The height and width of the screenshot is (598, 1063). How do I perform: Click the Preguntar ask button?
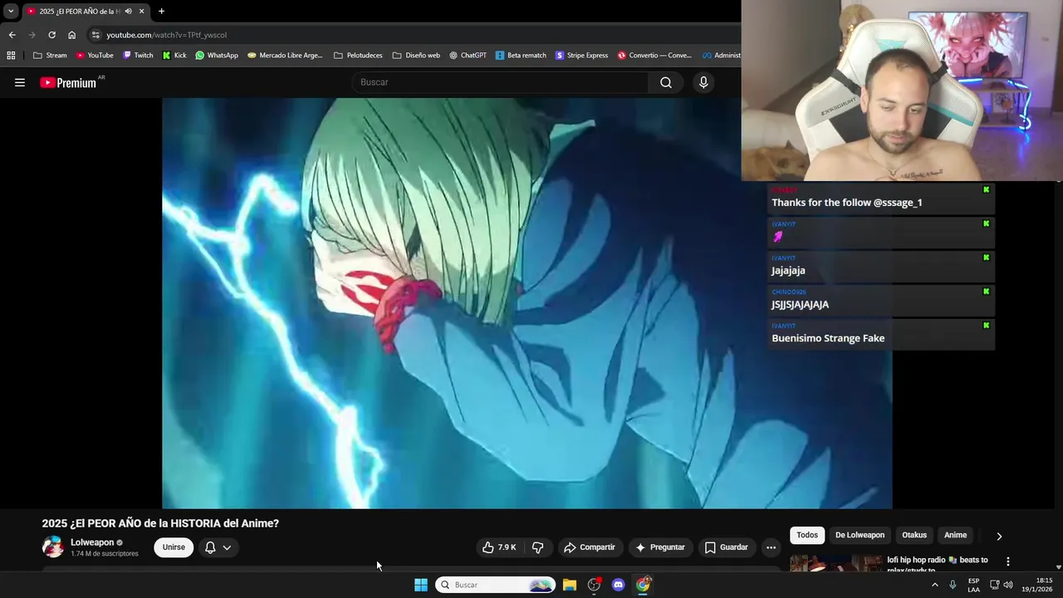click(x=660, y=547)
